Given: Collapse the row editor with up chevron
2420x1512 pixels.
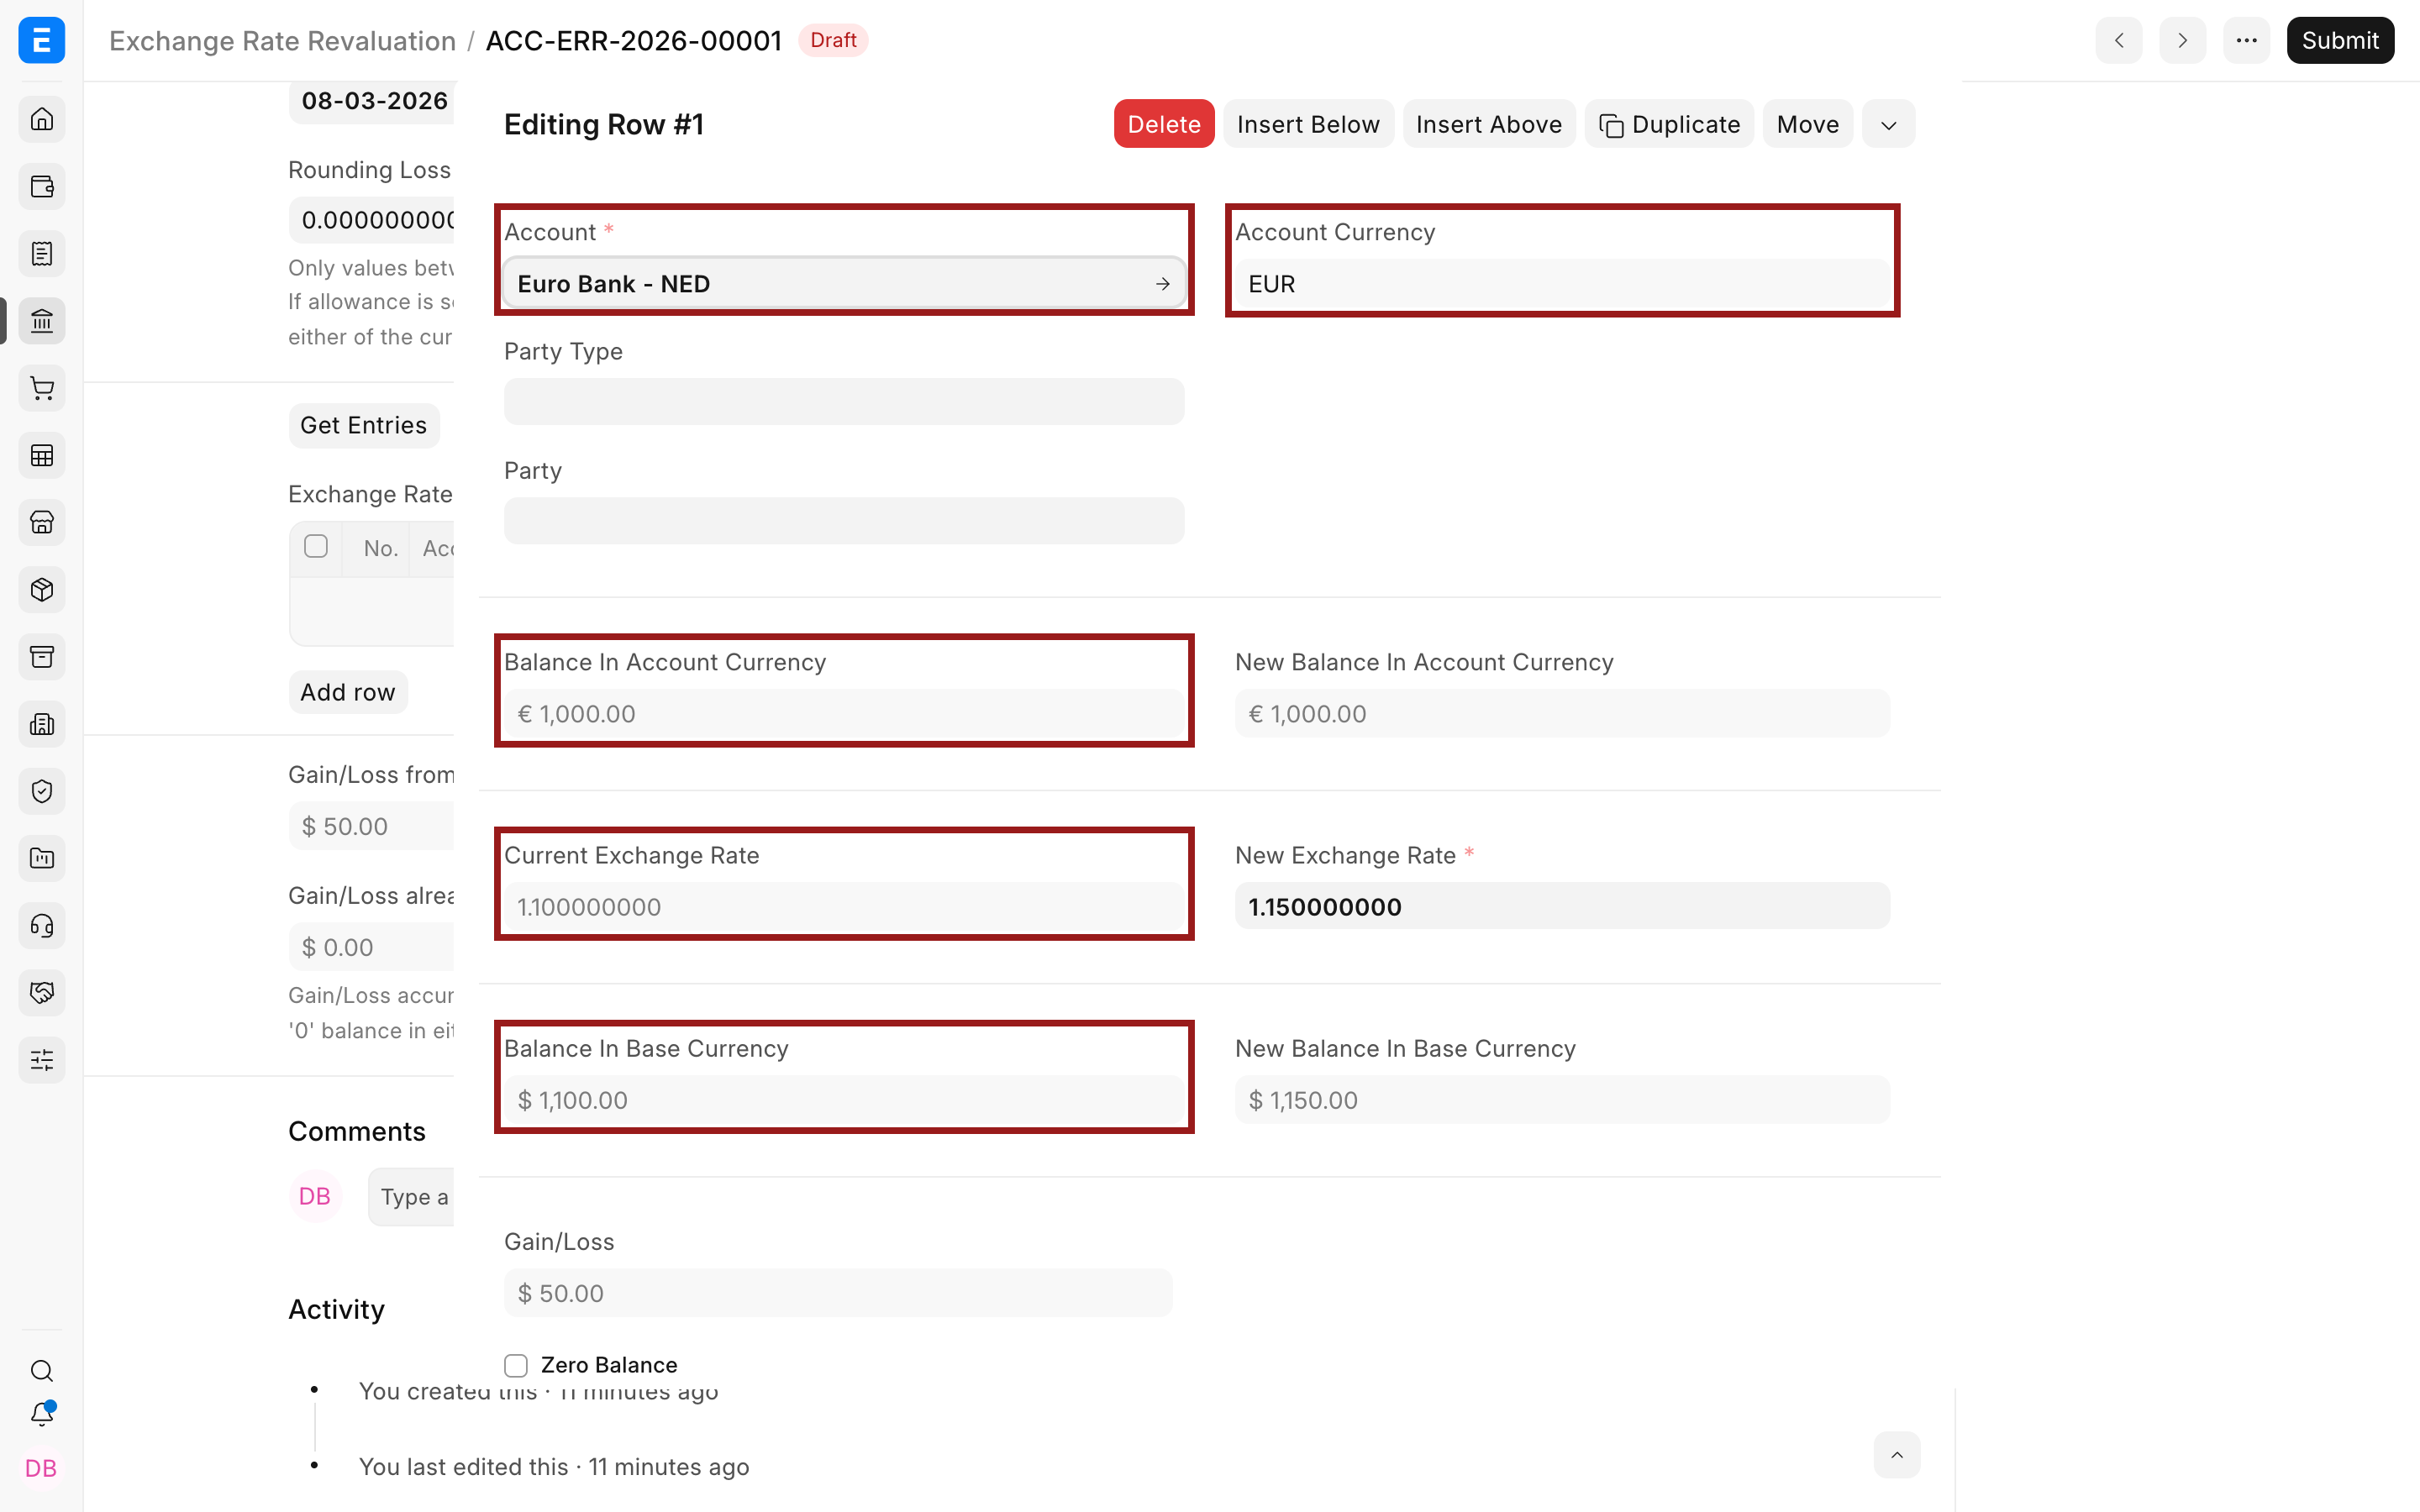Looking at the screenshot, I should 1897,1455.
